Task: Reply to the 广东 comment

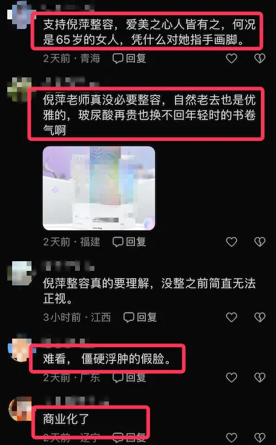Action: coord(130,377)
